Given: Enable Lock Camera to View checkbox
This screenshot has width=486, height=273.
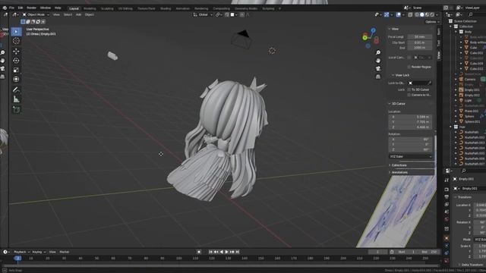Looking at the screenshot, I should pos(409,95).
